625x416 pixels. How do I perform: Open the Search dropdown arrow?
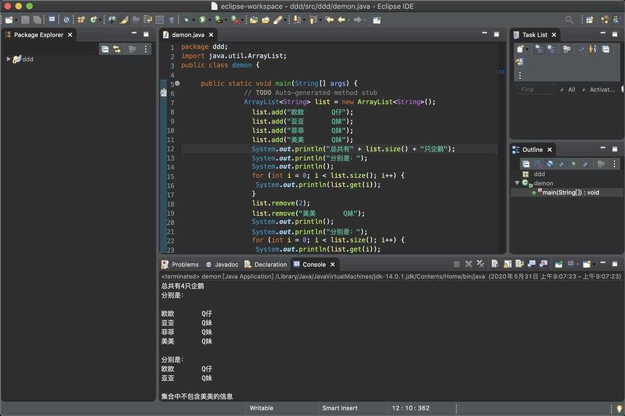click(285, 20)
